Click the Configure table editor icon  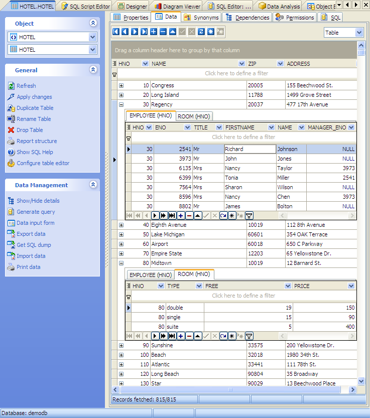coord(11,163)
